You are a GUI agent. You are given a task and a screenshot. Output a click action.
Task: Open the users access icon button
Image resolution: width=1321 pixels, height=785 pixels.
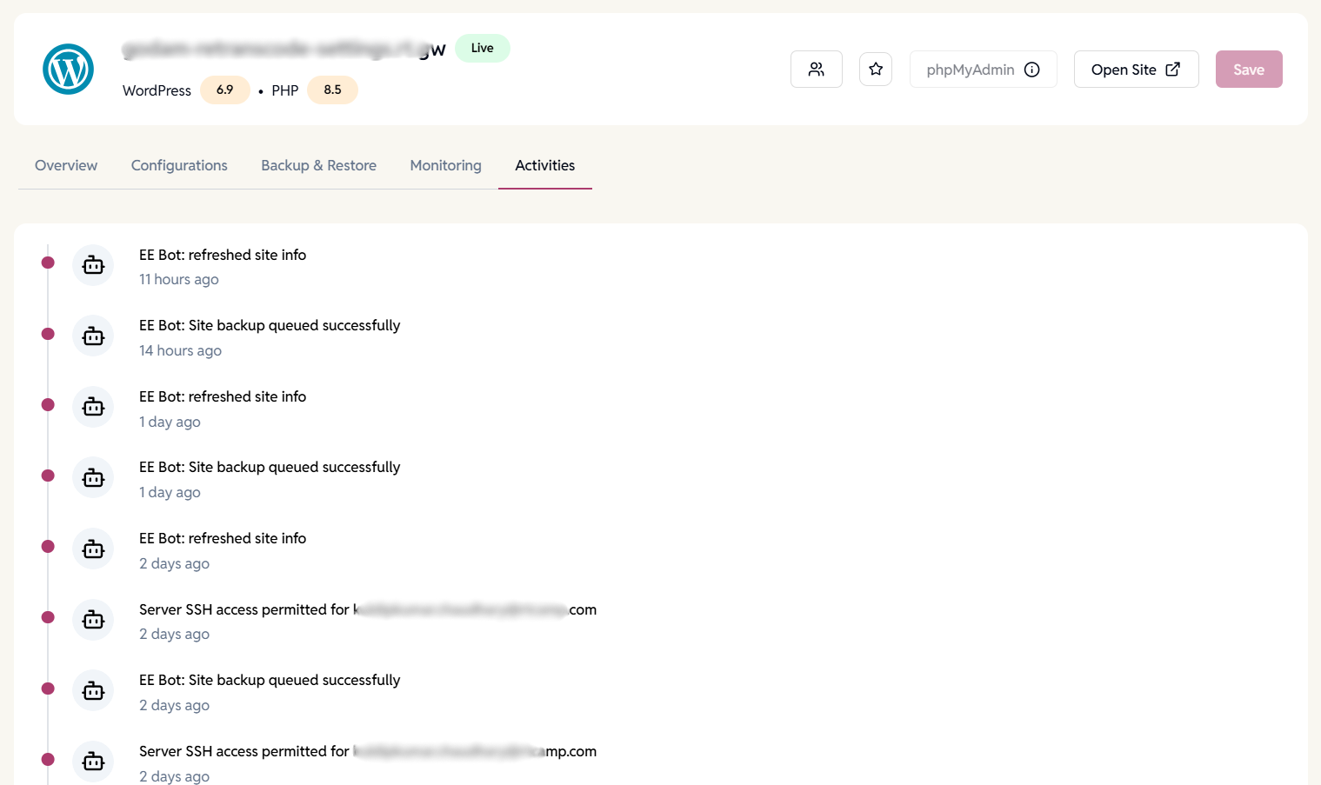pyautogui.click(x=816, y=70)
